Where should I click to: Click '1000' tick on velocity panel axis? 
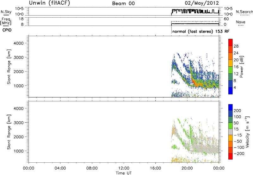[x=19, y=151]
